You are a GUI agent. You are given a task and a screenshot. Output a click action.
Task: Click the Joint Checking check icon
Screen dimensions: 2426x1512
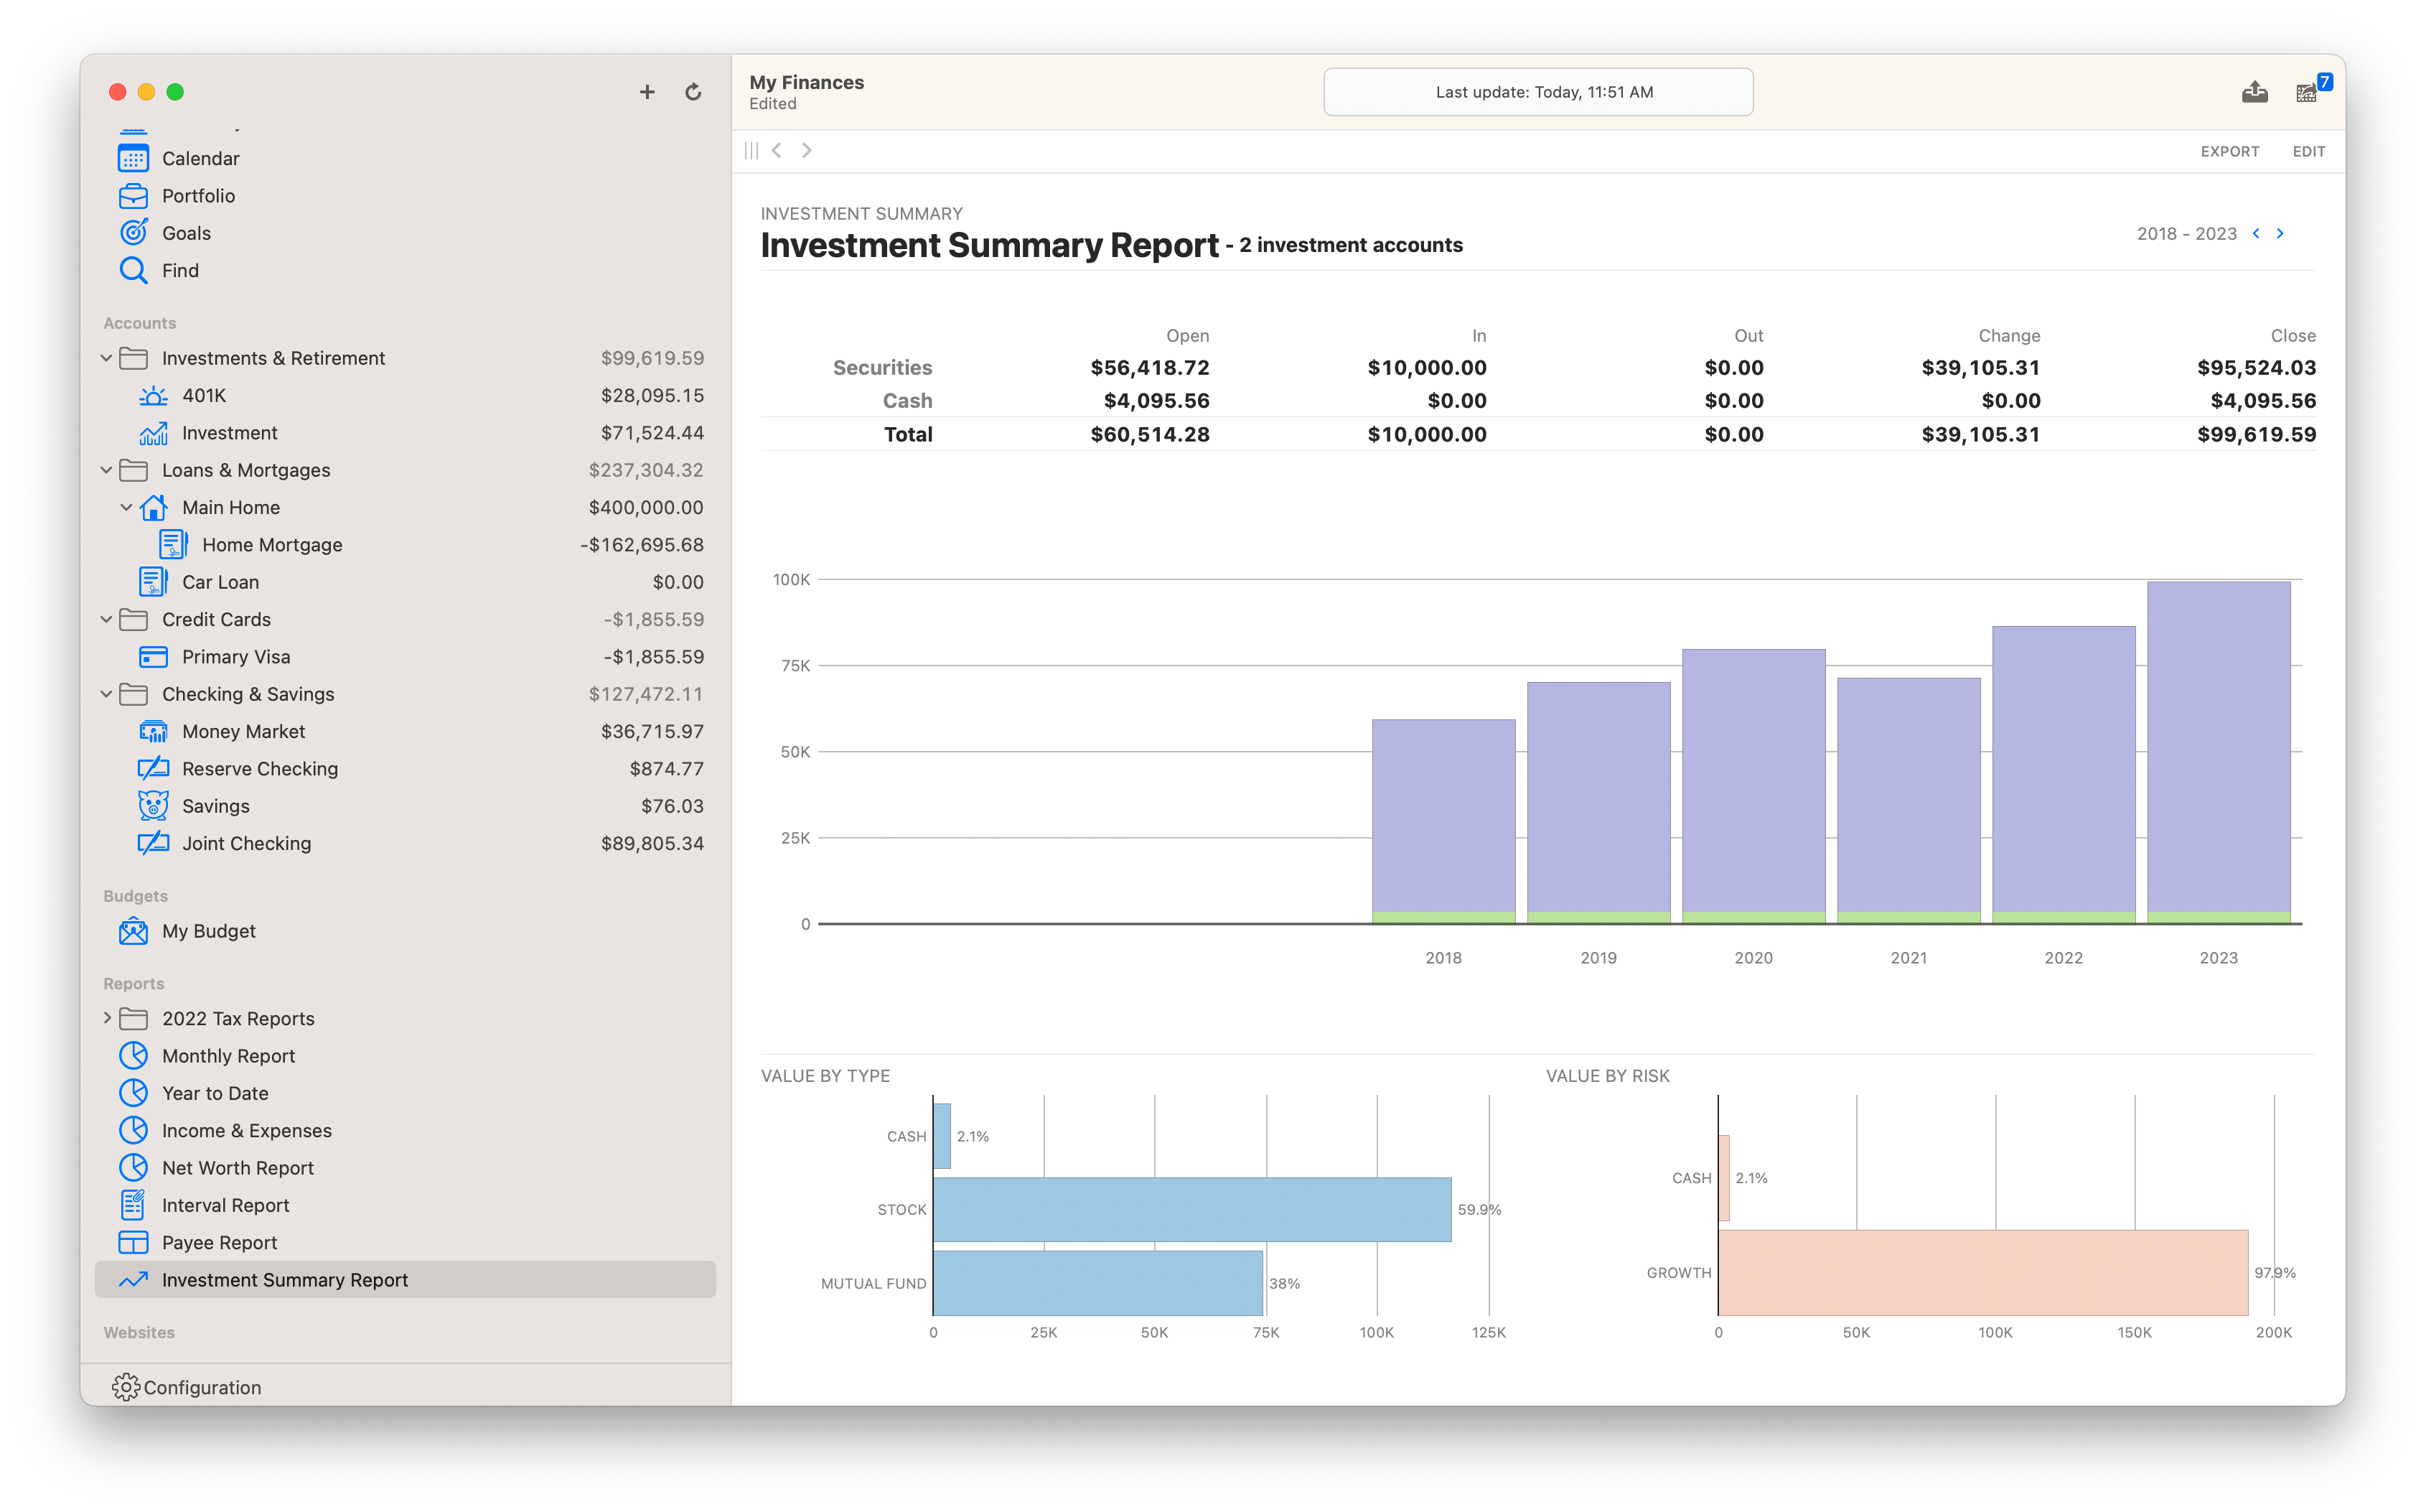point(153,844)
